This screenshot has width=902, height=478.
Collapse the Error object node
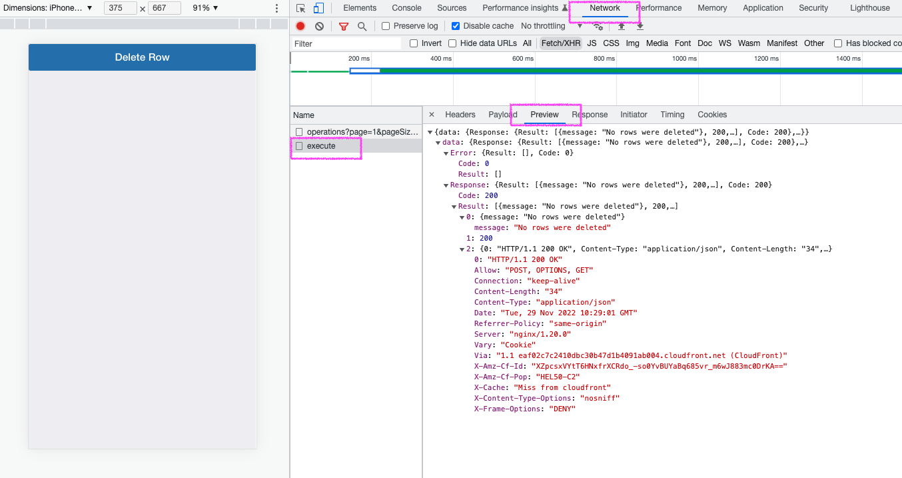coord(446,153)
